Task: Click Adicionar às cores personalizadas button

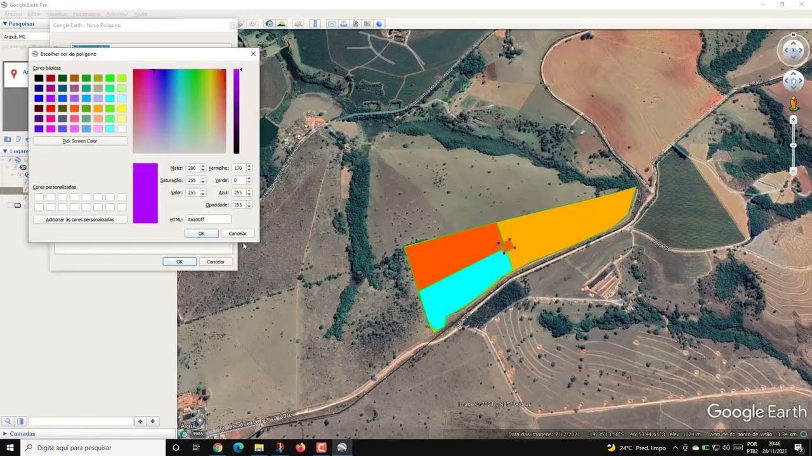Action: [80, 219]
